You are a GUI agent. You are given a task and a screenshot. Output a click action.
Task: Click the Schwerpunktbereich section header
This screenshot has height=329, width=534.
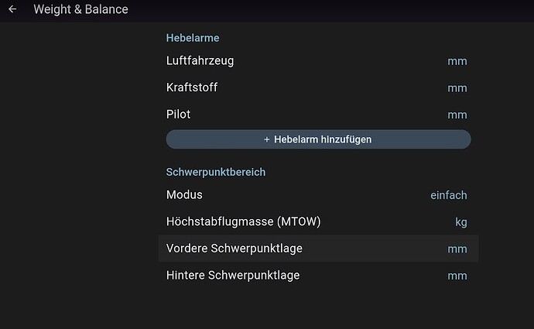pyautogui.click(x=215, y=172)
